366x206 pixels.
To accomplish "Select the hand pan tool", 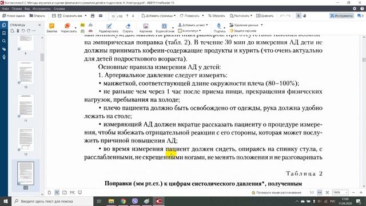I will [304, 15].
